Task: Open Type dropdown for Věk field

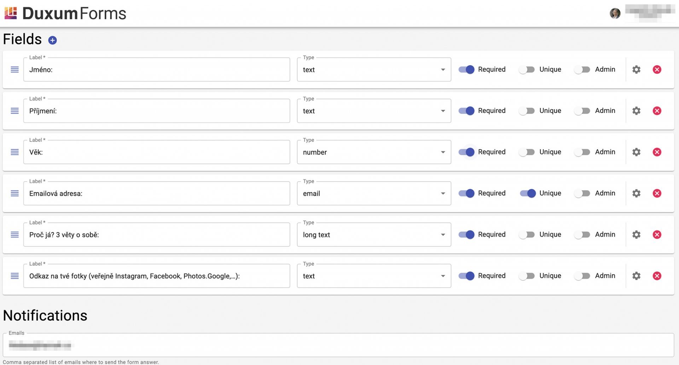Action: pyautogui.click(x=374, y=152)
